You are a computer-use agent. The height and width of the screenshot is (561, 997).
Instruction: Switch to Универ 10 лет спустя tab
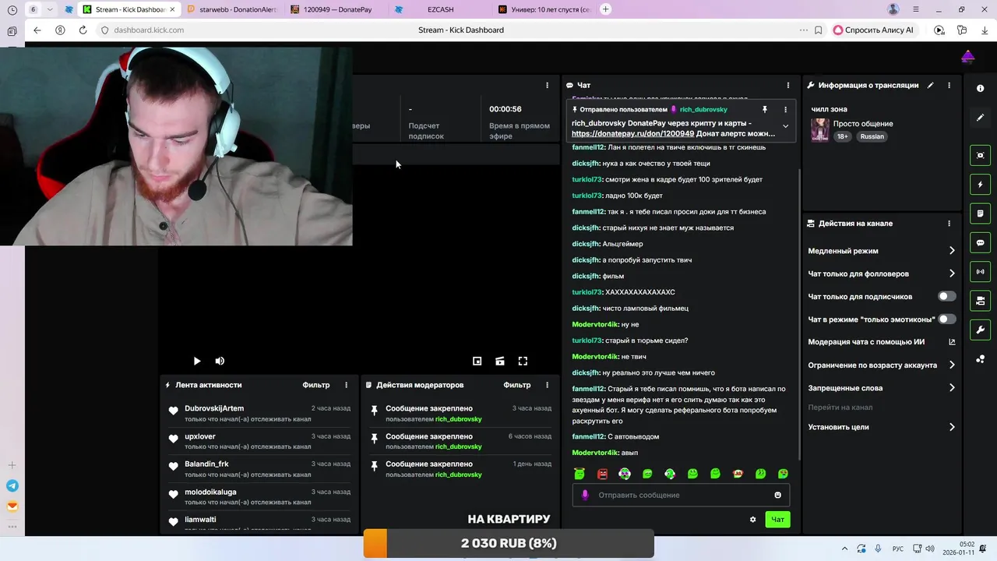click(x=544, y=9)
